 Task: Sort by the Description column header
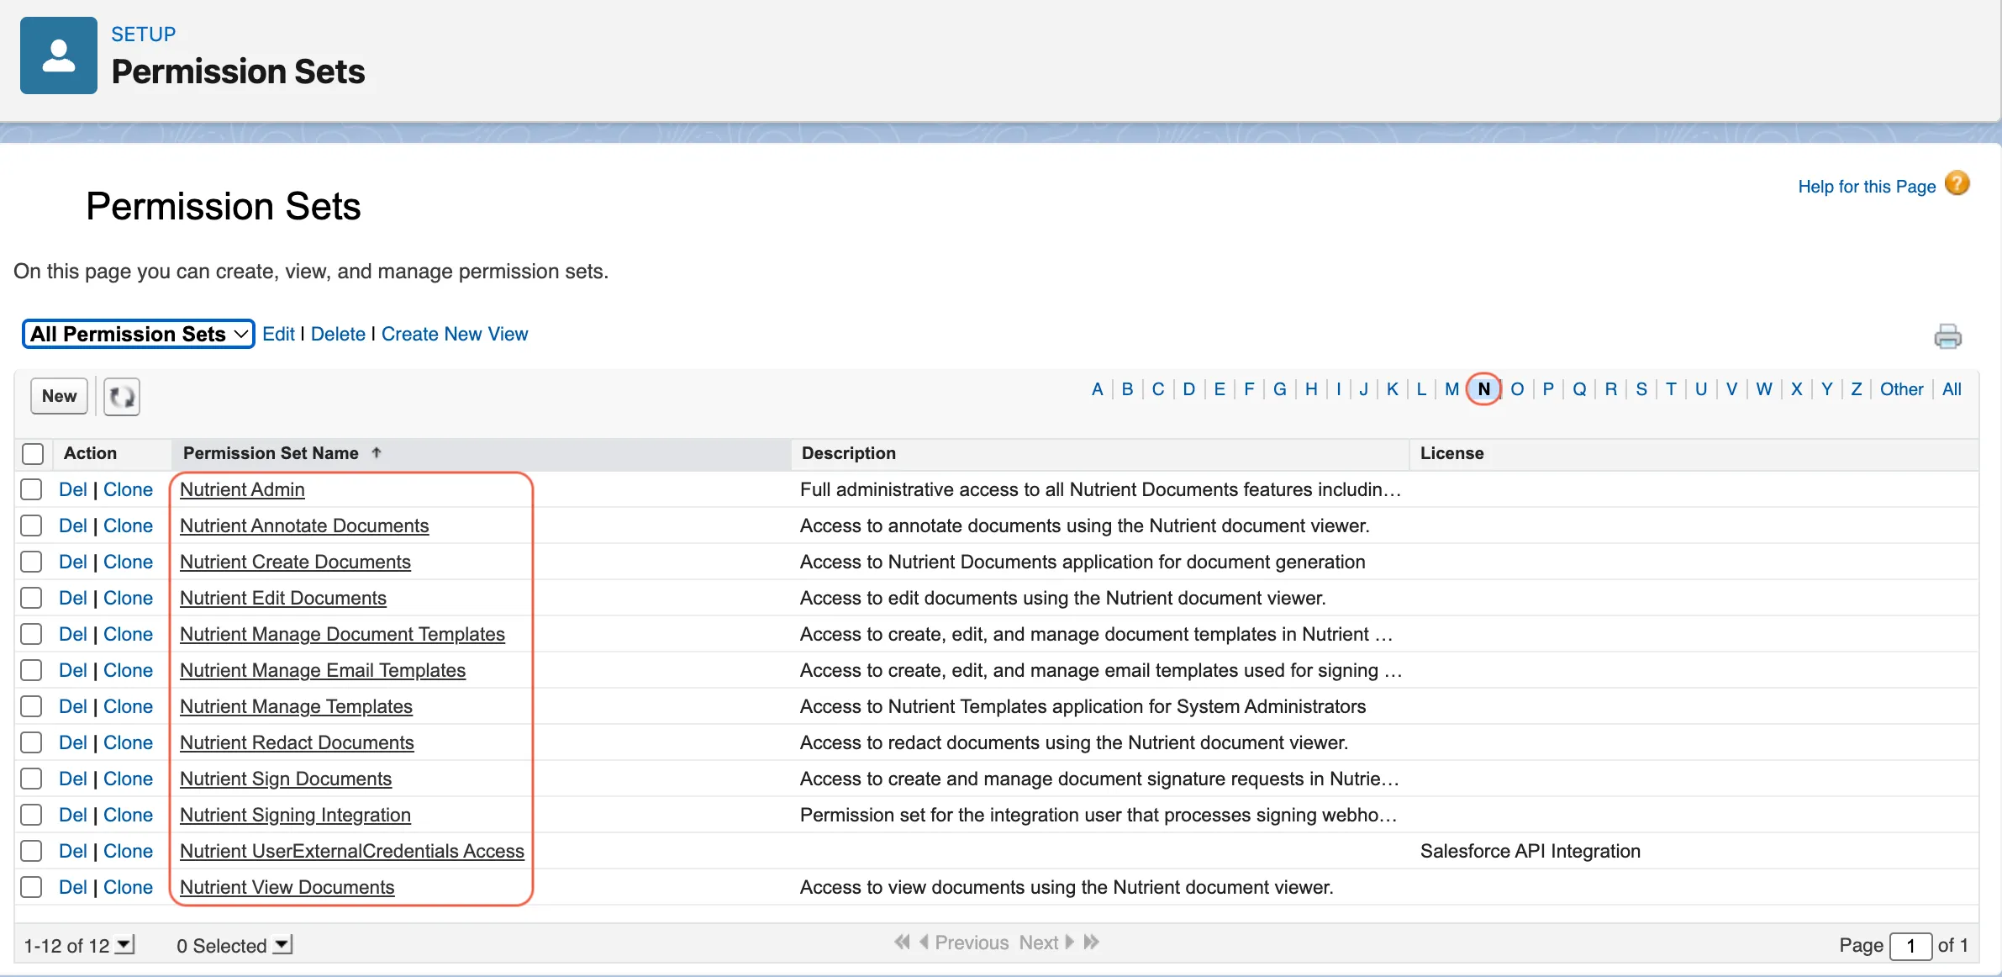pyautogui.click(x=849, y=453)
